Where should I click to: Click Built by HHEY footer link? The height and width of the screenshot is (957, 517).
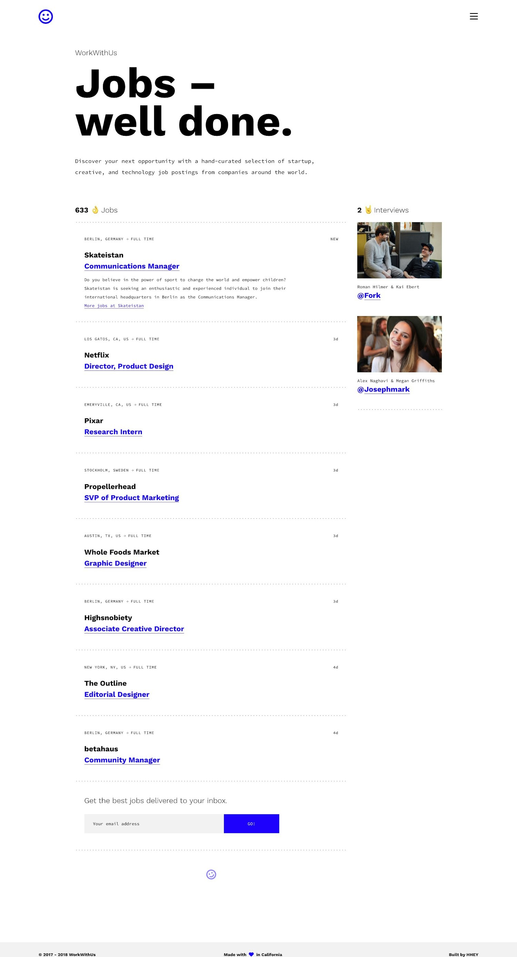point(464,954)
